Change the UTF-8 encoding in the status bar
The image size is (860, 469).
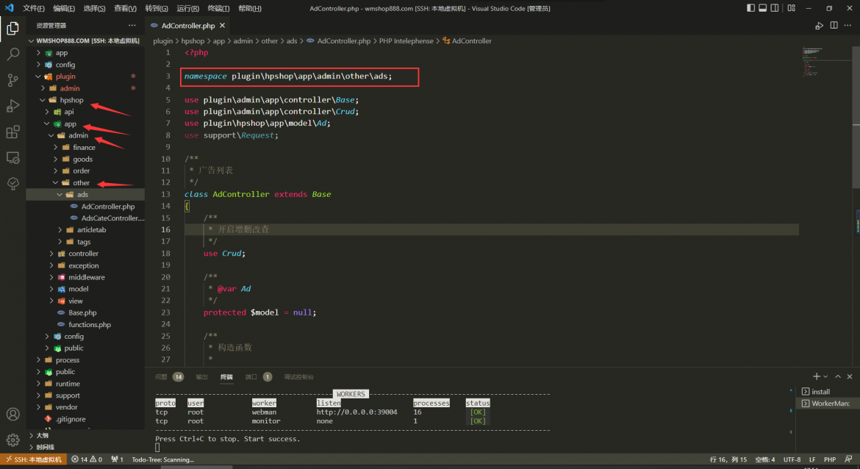(792, 459)
